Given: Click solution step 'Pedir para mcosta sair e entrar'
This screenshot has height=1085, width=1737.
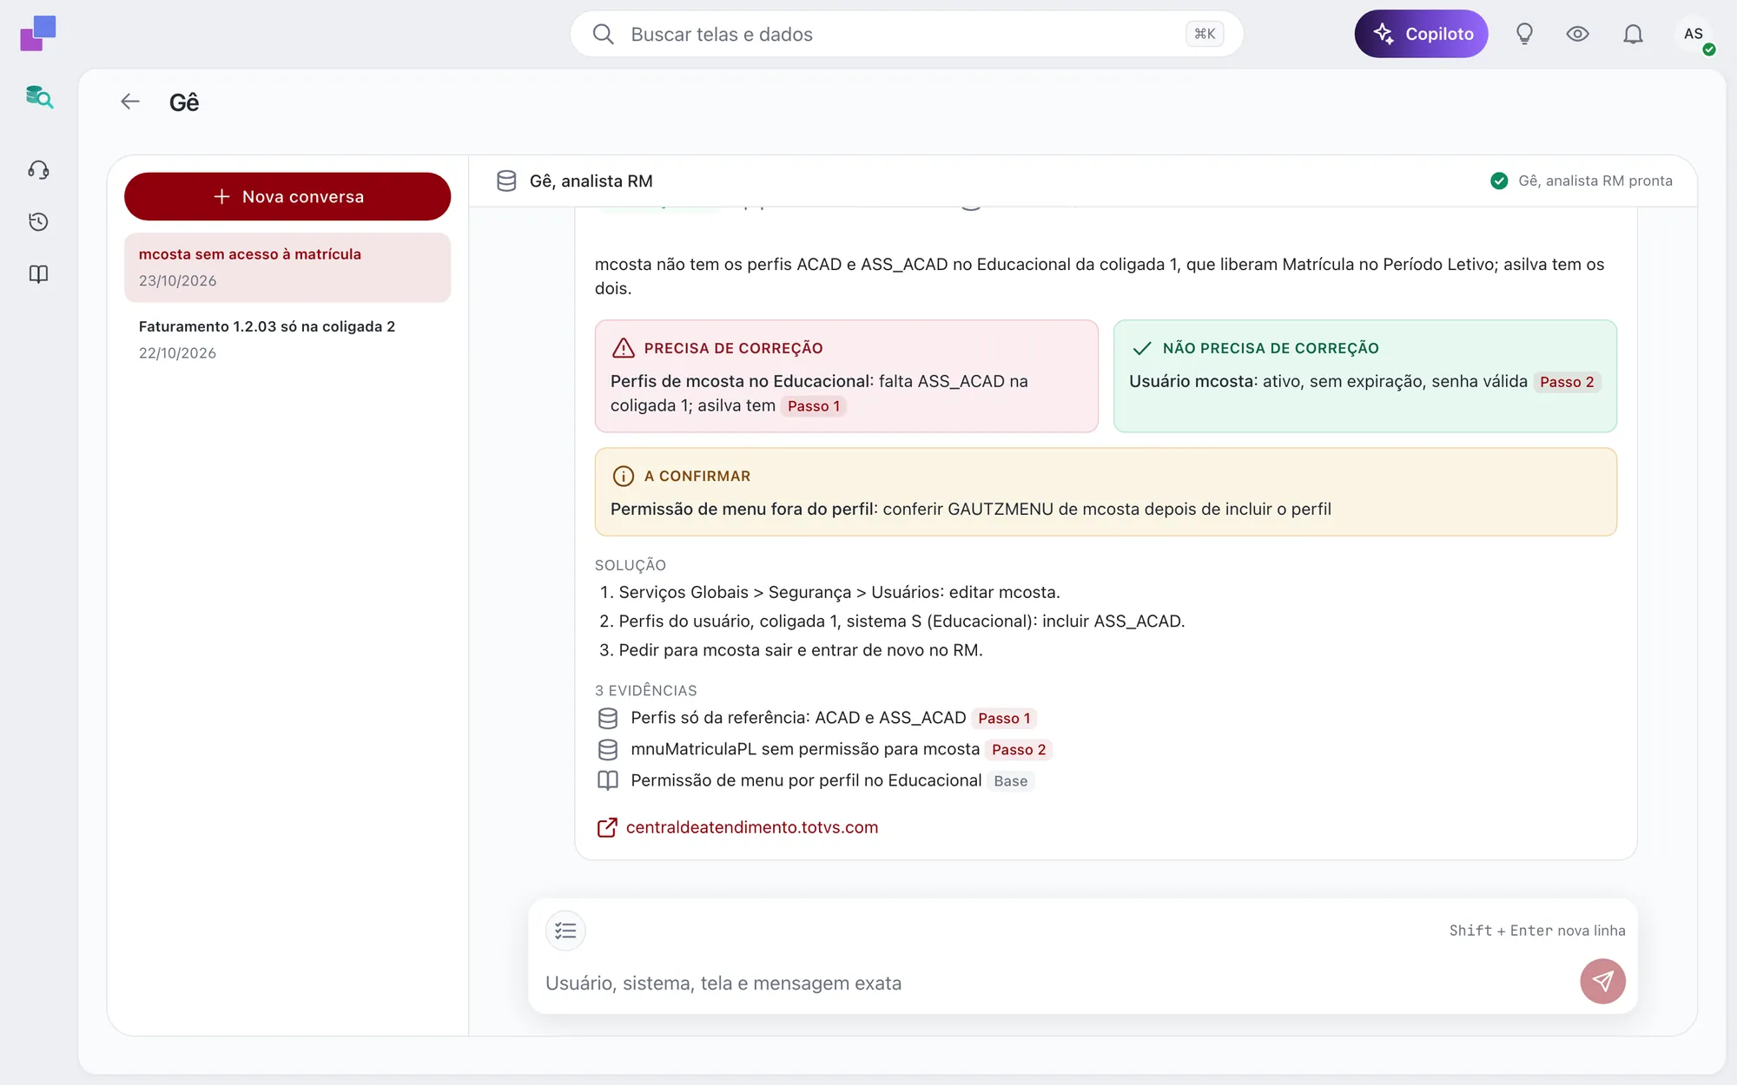Looking at the screenshot, I should pyautogui.click(x=800, y=650).
